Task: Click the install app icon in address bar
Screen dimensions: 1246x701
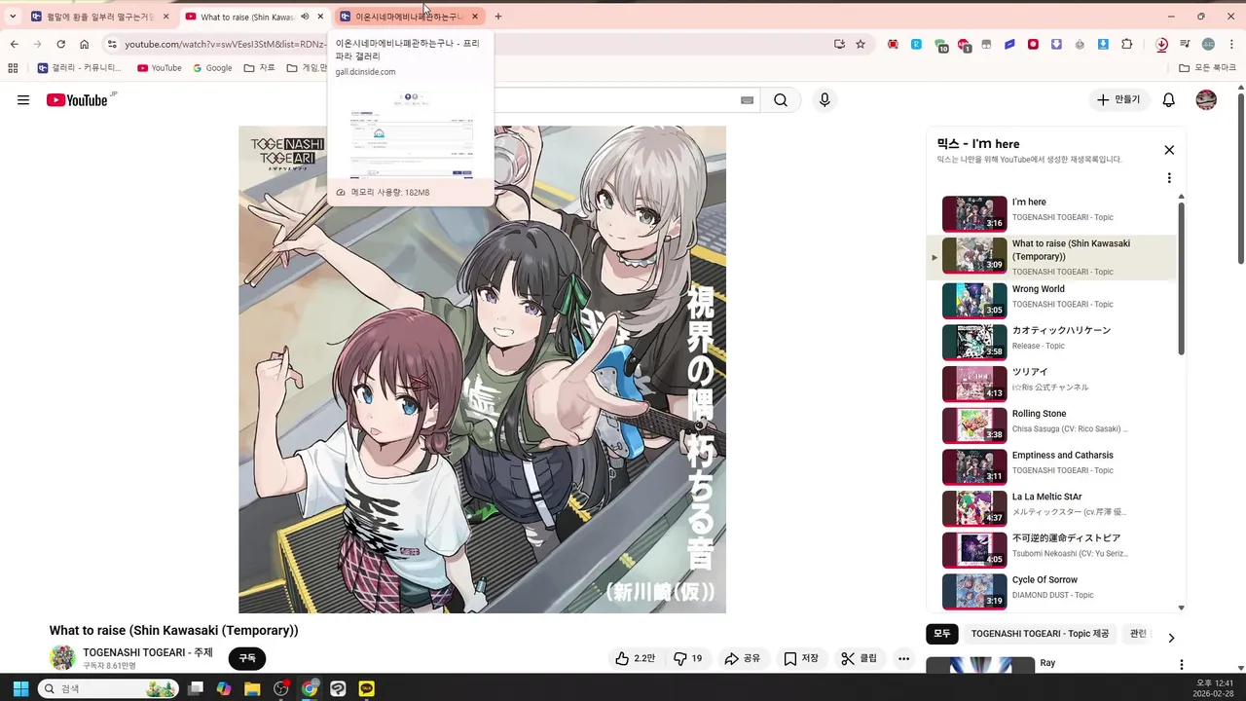Action: point(839,44)
